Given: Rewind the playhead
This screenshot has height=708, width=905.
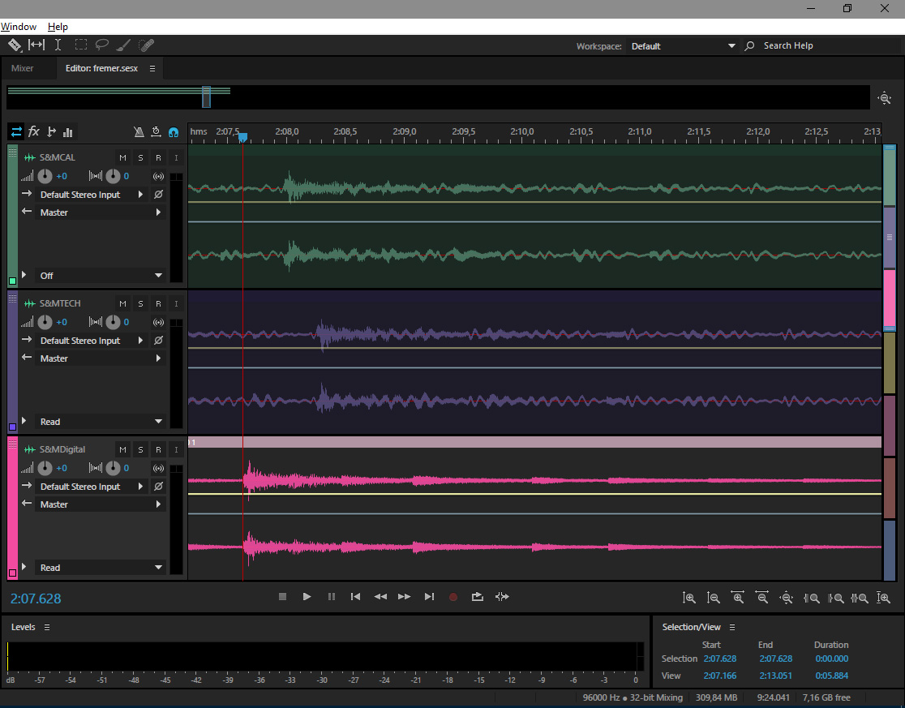Looking at the screenshot, I should click(x=380, y=597).
